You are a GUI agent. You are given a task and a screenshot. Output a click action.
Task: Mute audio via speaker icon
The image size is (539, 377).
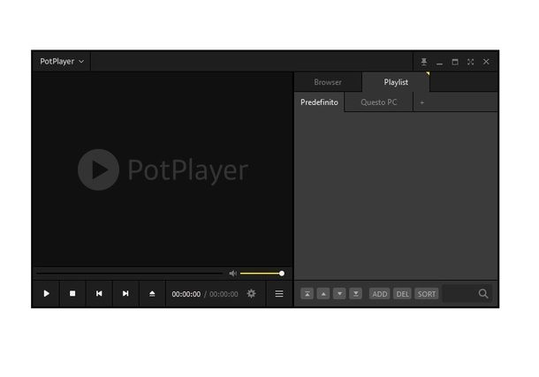tap(232, 274)
